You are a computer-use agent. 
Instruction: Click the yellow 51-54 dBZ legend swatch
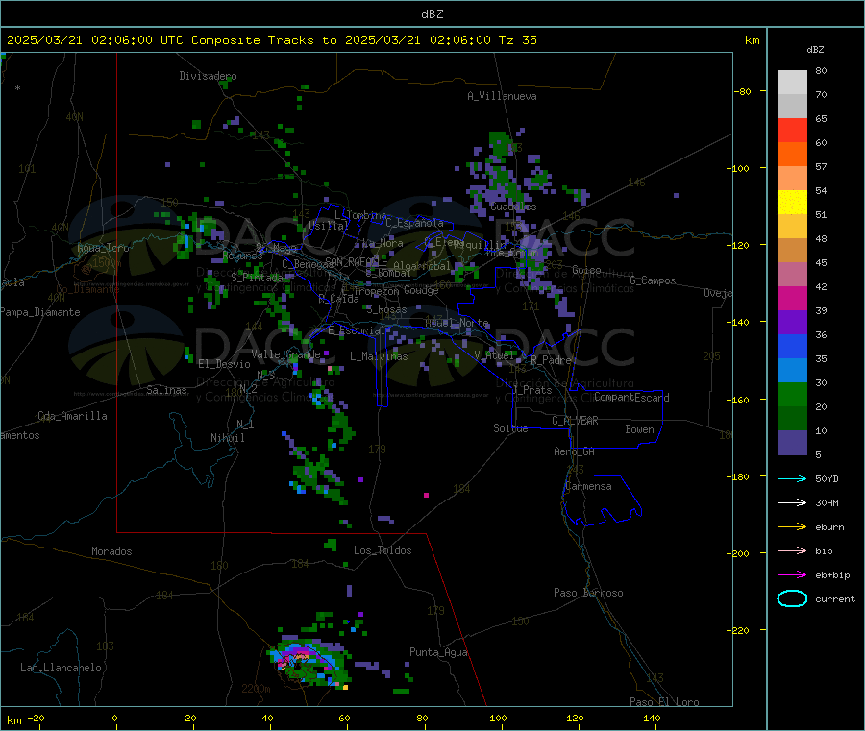[x=792, y=203]
